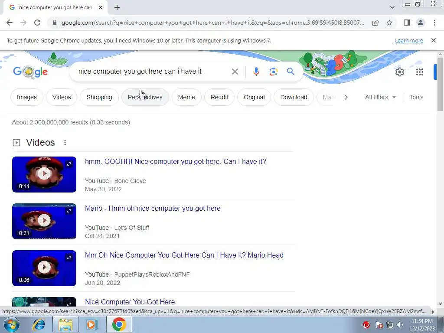The image size is (444, 333).
Task: Go forward with the browser forward arrow
Action: (23, 23)
